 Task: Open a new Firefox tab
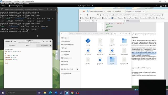click(147, 11)
